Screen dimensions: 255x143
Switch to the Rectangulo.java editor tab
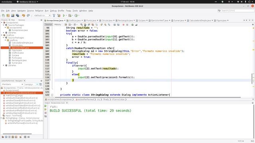(x=125, y=20)
